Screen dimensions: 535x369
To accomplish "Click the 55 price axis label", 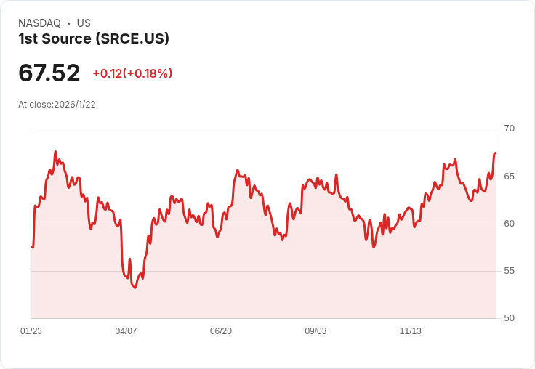I will 509,271.
